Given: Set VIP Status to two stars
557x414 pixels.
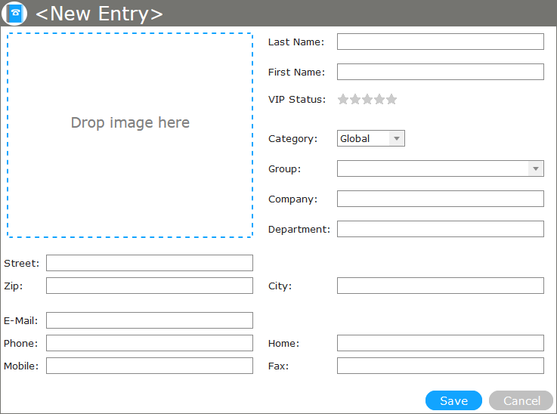Looking at the screenshot, I should pos(355,99).
